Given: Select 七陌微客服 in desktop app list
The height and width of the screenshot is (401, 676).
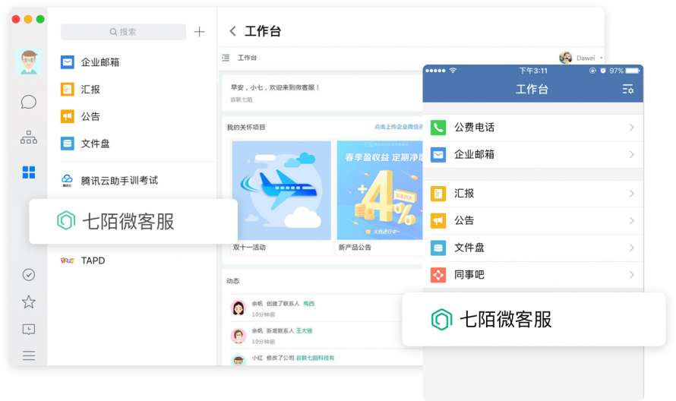Looking at the screenshot, I should coord(133,221).
